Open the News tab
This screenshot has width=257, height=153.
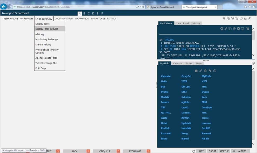[x=199, y=63]
